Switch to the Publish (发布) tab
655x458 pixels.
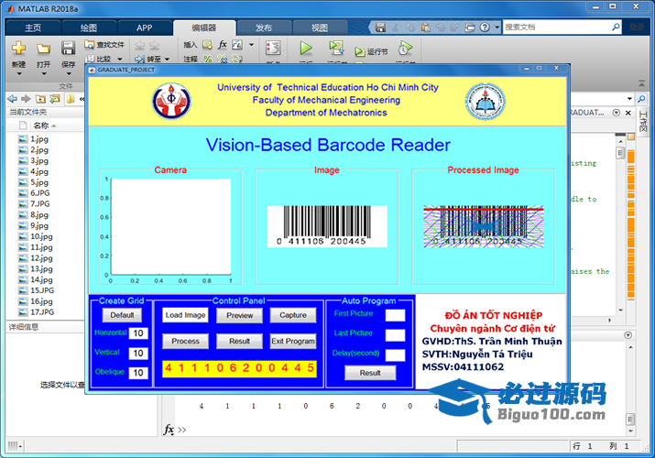(264, 28)
